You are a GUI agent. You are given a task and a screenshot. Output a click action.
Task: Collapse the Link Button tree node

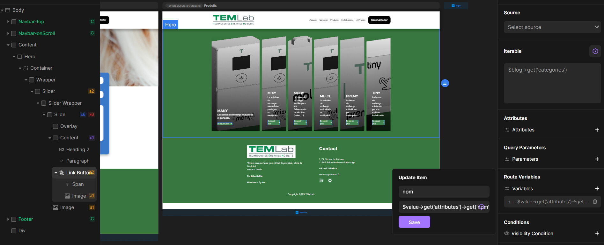click(x=56, y=173)
